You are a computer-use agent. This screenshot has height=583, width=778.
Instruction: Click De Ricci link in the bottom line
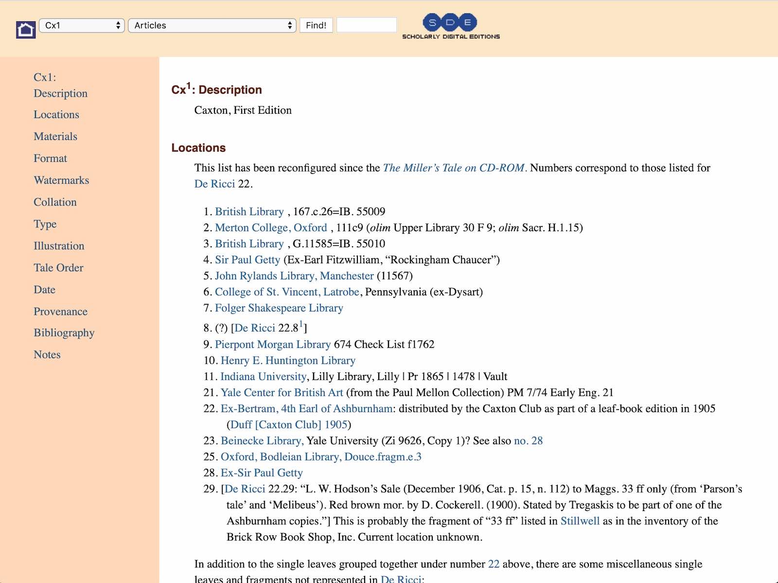pyautogui.click(x=401, y=579)
